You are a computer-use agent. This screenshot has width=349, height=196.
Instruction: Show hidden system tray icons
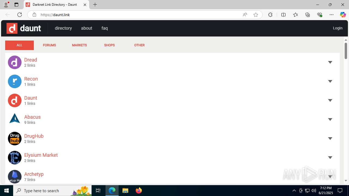point(294,191)
